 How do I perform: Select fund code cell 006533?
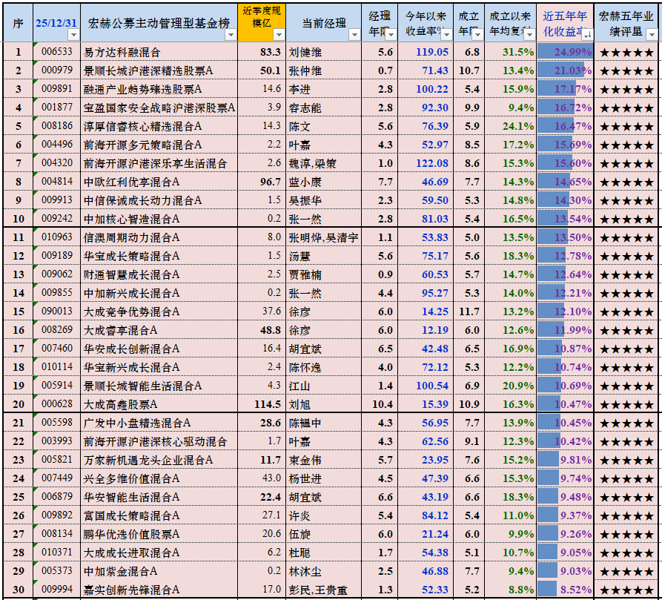coord(56,51)
